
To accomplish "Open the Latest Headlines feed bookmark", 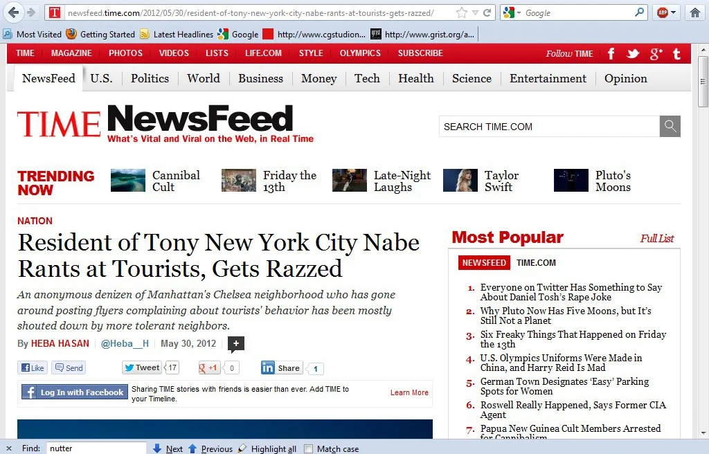I will coord(177,35).
